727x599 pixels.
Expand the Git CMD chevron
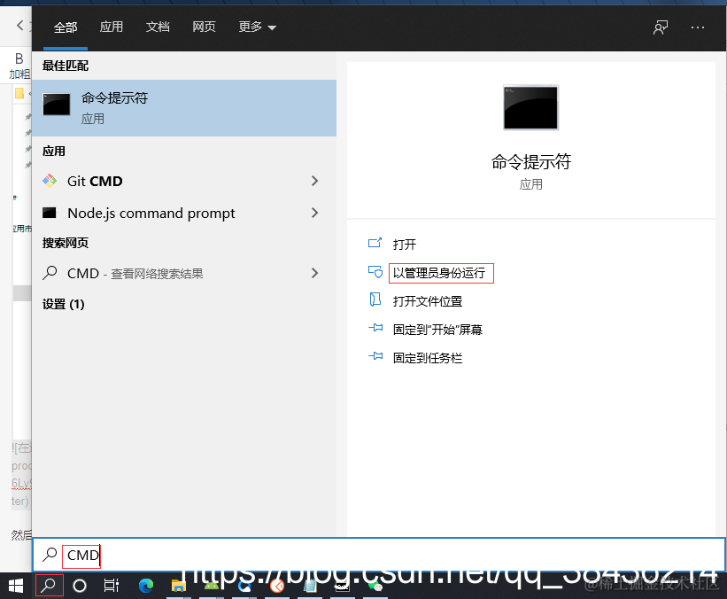click(x=314, y=181)
